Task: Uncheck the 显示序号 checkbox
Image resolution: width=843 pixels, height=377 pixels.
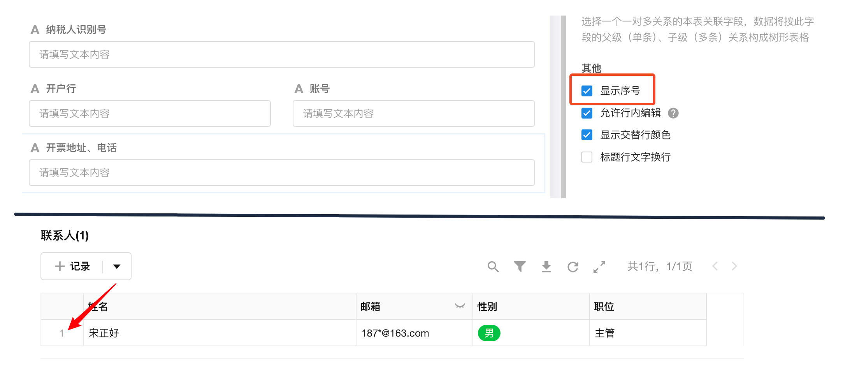Action: click(x=587, y=91)
